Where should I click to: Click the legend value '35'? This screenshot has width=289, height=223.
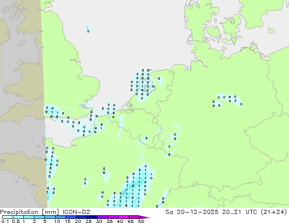pyautogui.click(x=109, y=221)
